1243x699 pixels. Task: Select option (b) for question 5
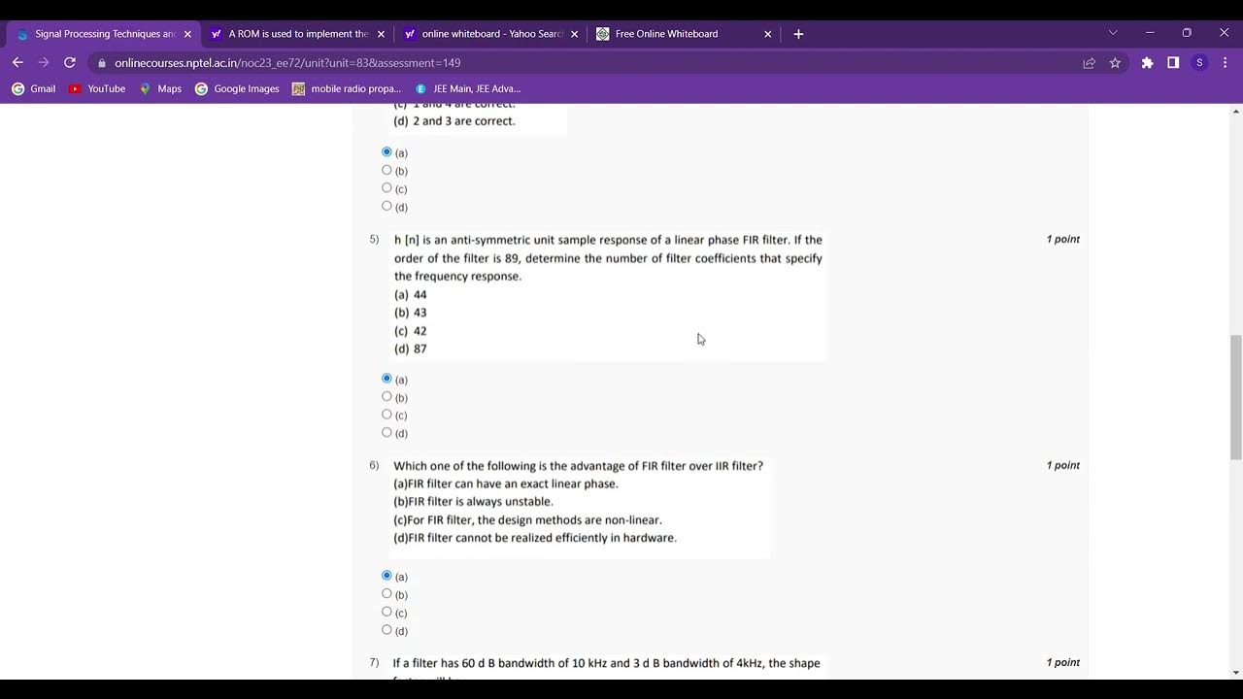386,396
